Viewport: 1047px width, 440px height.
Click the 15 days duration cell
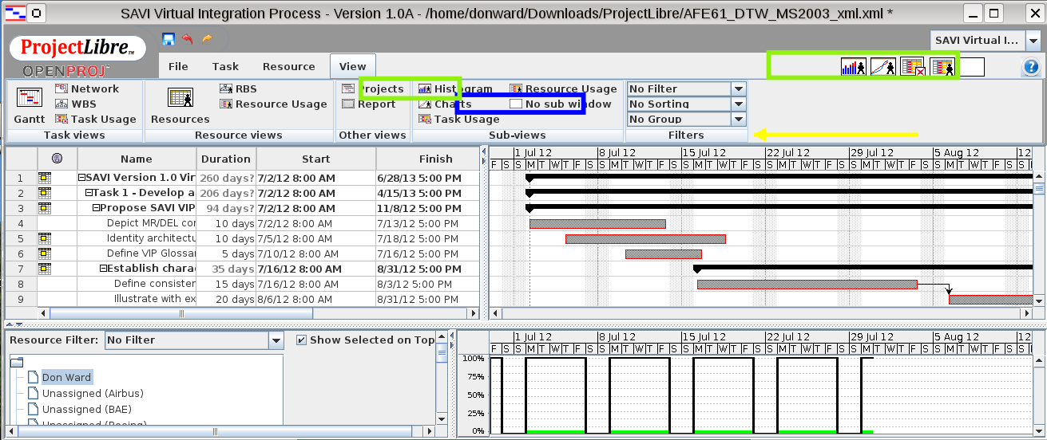tap(226, 284)
